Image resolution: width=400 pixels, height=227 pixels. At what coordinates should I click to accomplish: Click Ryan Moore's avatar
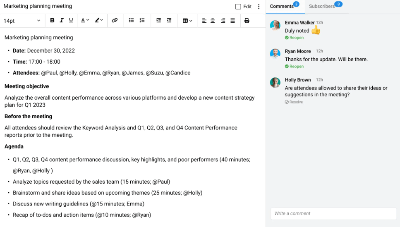275,54
